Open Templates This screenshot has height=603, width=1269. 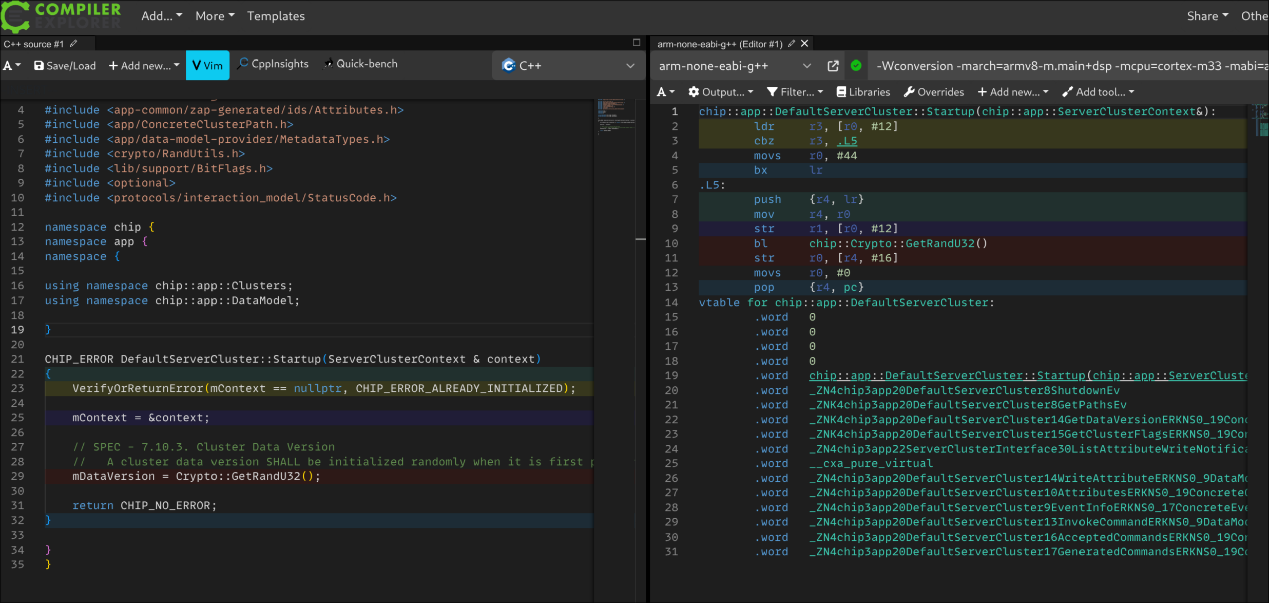(x=276, y=16)
